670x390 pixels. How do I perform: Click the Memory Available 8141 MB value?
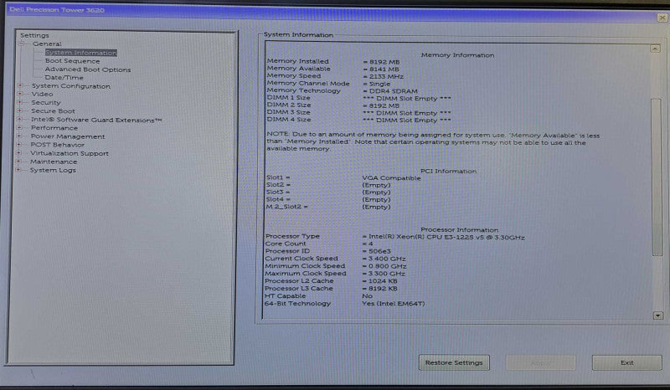click(381, 69)
